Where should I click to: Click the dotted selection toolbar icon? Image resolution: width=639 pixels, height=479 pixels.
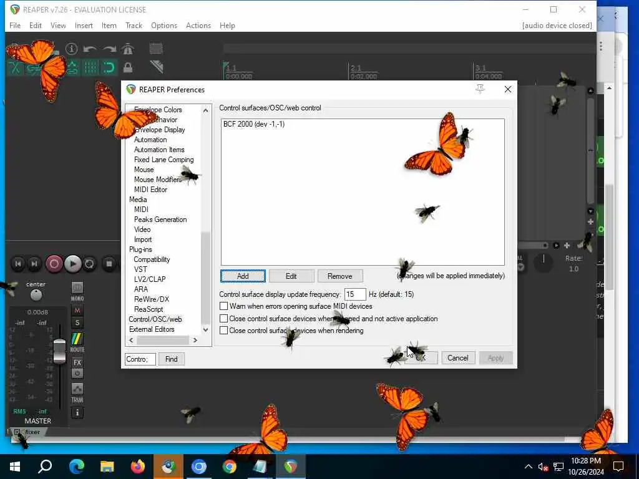coord(155,49)
